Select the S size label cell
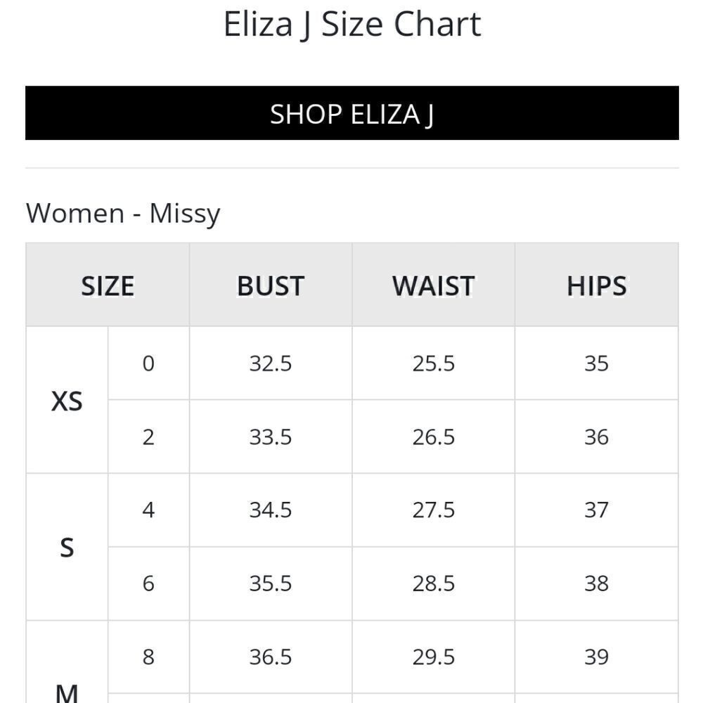Screen dimensions: 703x703 point(67,548)
